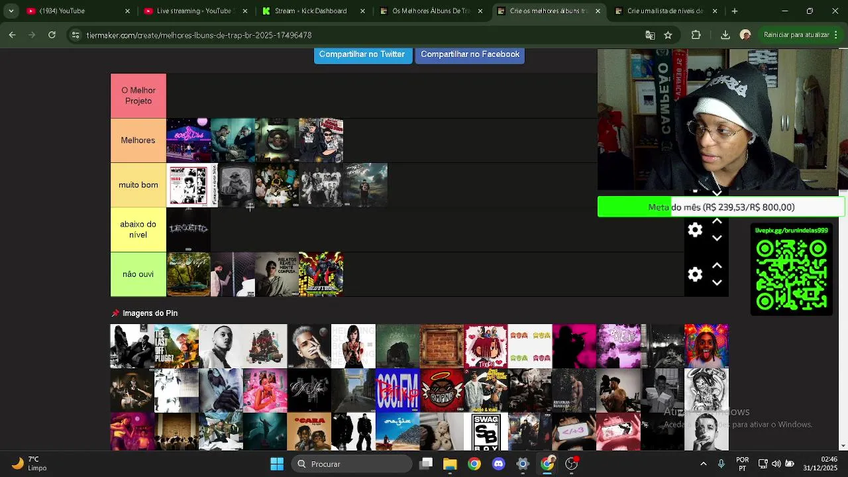Select the LEGEND album in abaixo do nível
The width and height of the screenshot is (848, 477).
click(188, 229)
